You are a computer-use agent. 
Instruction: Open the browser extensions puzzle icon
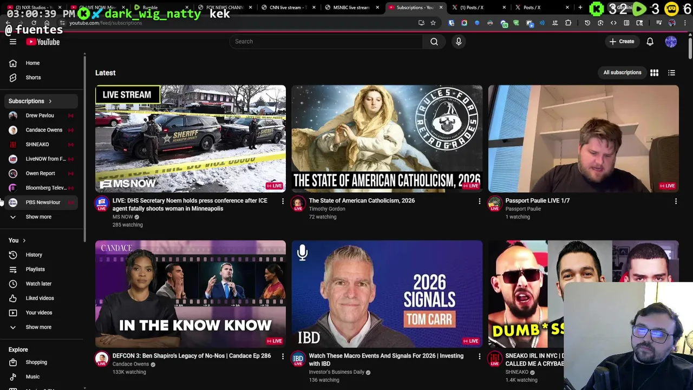[x=568, y=23]
